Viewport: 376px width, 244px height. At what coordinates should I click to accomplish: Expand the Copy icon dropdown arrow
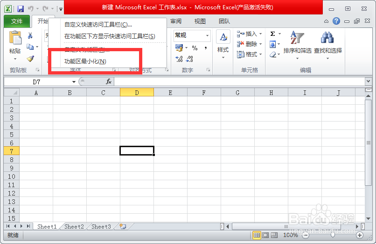click(x=37, y=47)
